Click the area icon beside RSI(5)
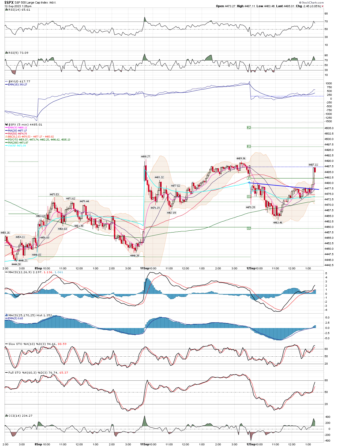Image resolution: width=338 pixels, height=447 pixels. pyautogui.click(x=6, y=53)
